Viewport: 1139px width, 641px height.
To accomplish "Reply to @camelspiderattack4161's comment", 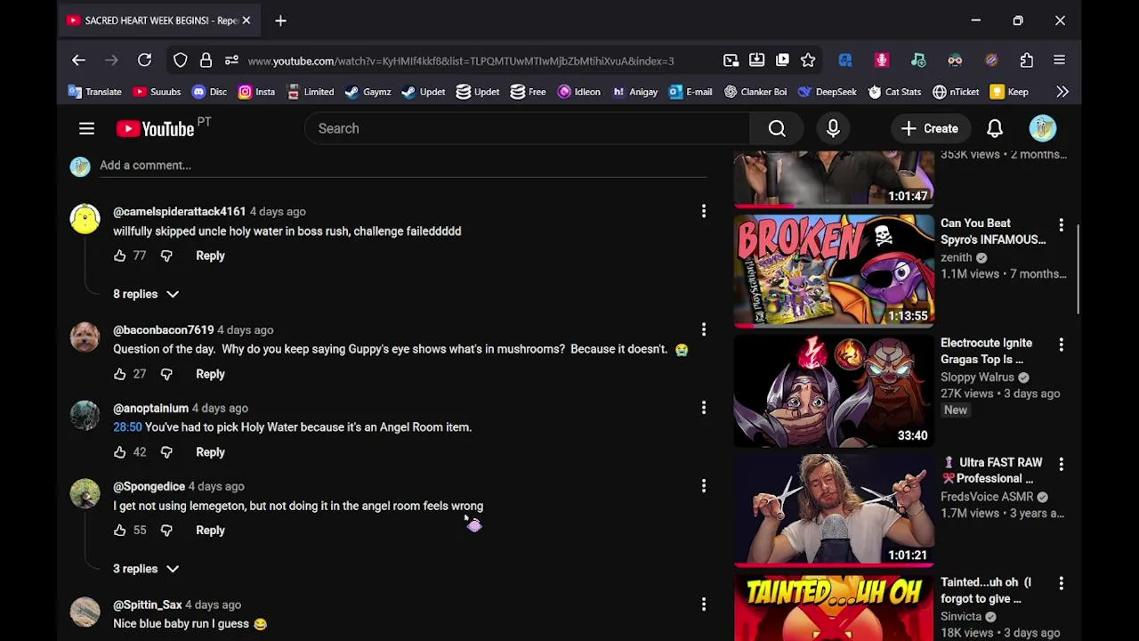I will 210,256.
